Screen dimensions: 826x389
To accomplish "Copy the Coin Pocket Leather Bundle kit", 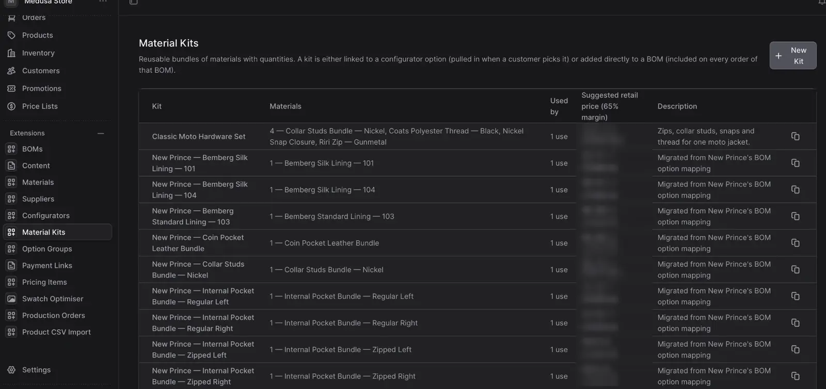I will coord(796,243).
